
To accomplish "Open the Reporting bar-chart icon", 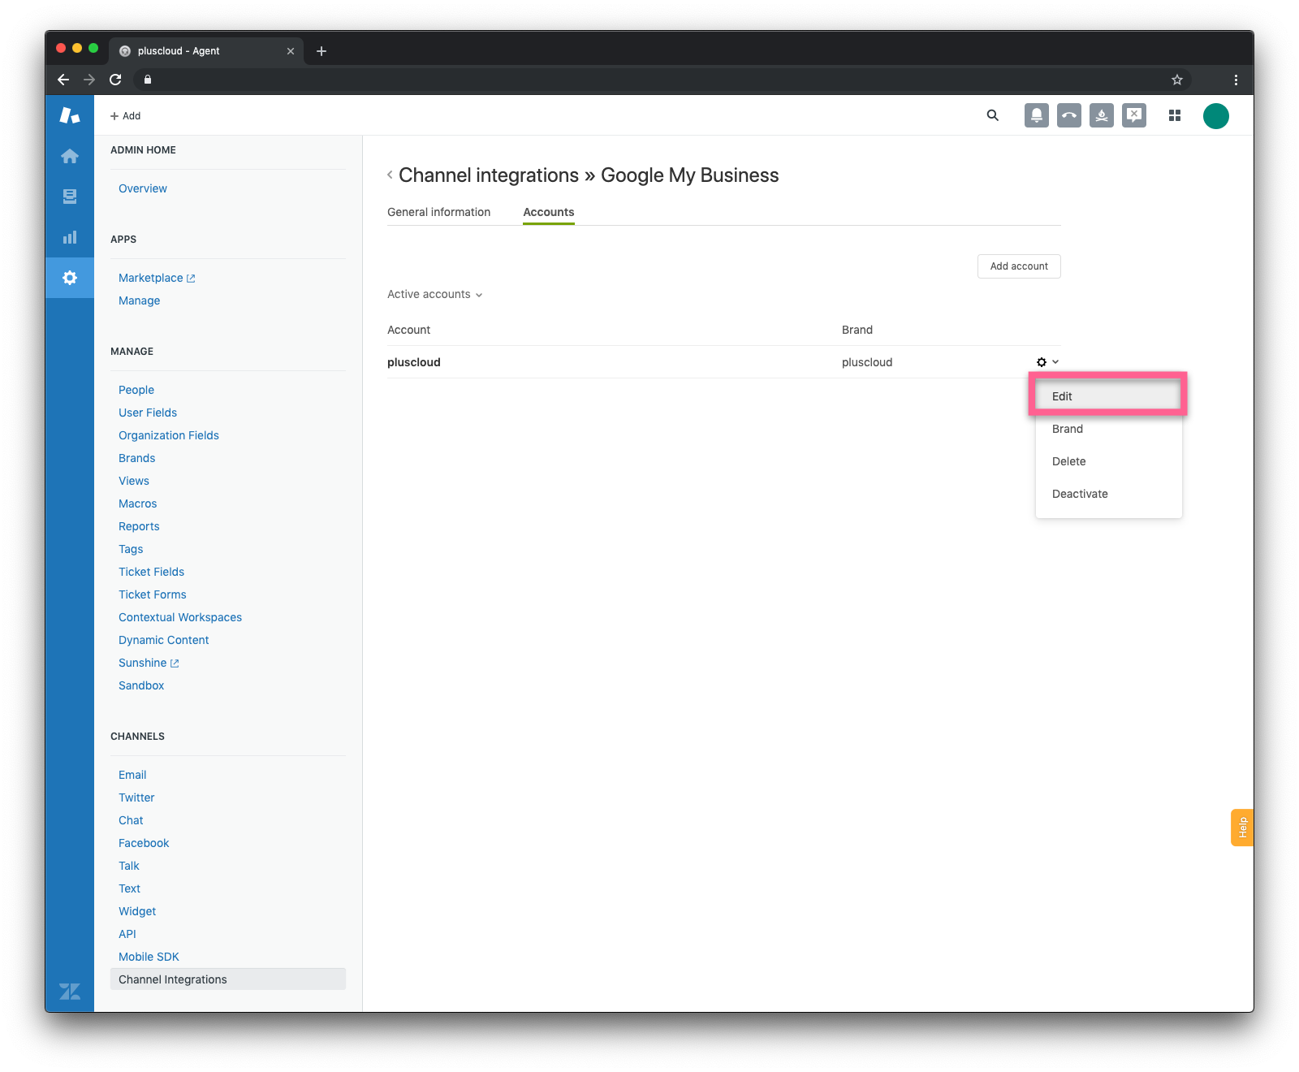I will click(x=70, y=237).
